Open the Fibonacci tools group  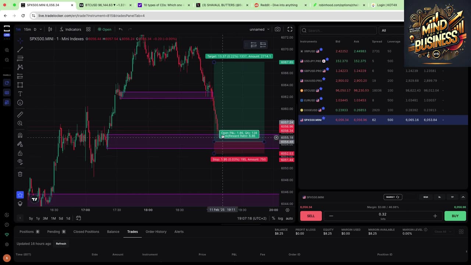tap(20, 58)
